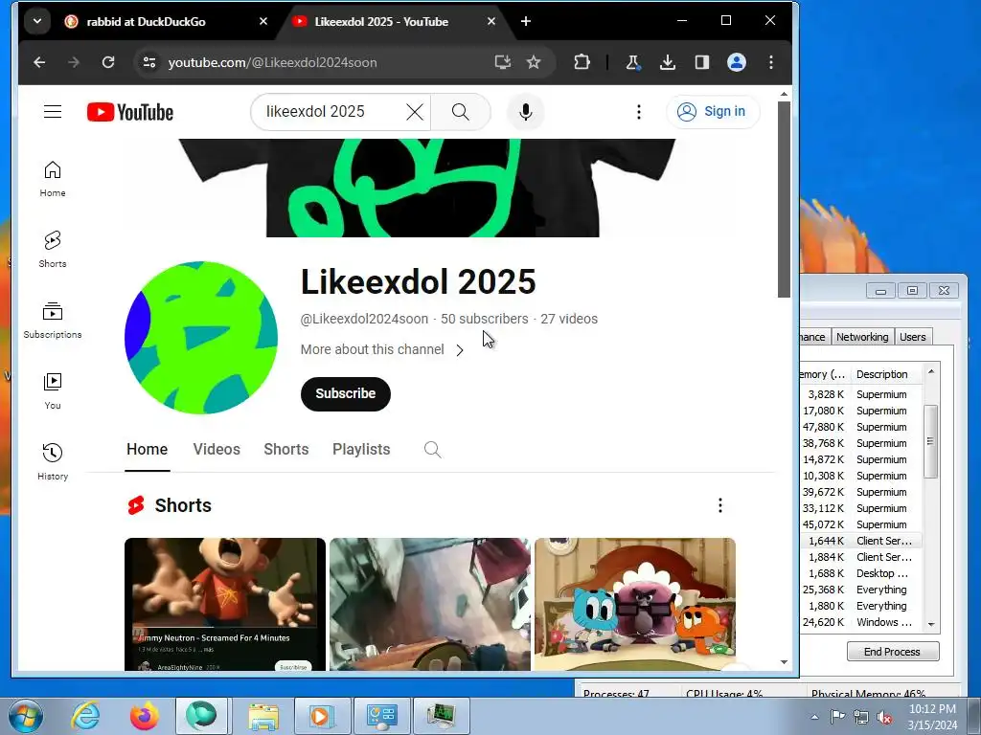981x735 pixels.
Task: Open site information icon in address bar
Action: pyautogui.click(x=149, y=62)
